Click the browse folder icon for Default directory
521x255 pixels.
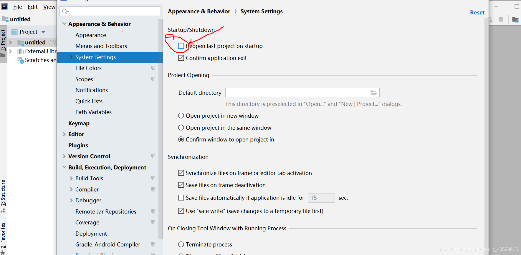(x=373, y=93)
